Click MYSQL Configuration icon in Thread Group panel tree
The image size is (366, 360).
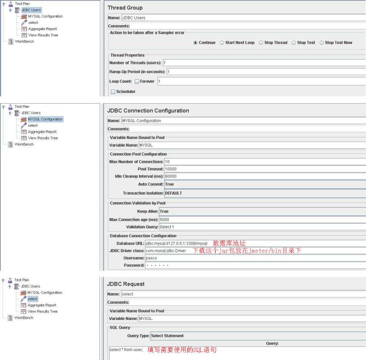click(x=24, y=17)
